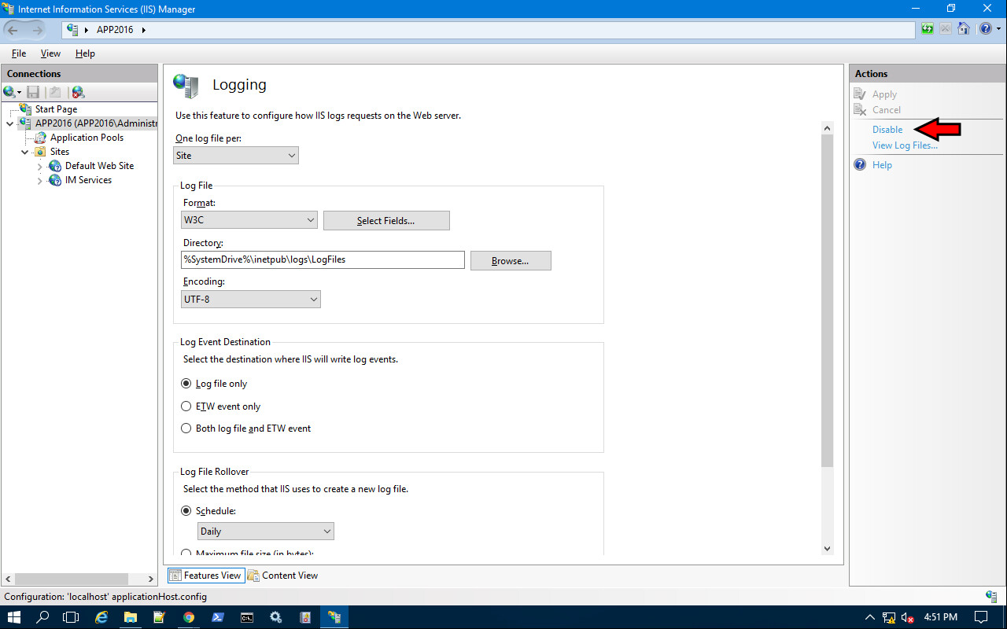Click the Refresh page icon in top toolbar

pos(928,29)
